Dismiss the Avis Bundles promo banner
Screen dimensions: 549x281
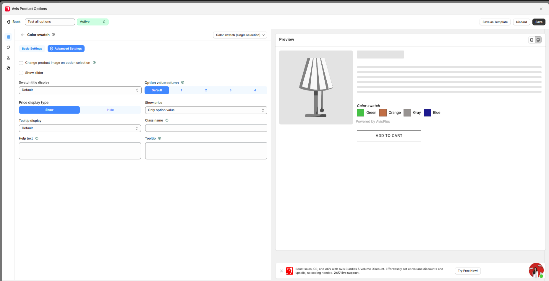[281, 271]
